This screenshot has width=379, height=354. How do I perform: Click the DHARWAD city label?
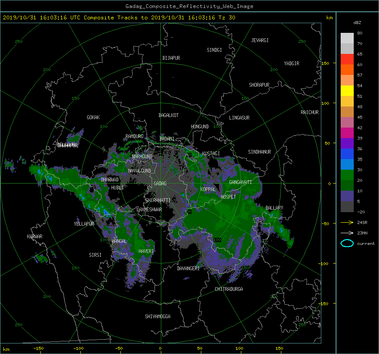(x=110, y=180)
